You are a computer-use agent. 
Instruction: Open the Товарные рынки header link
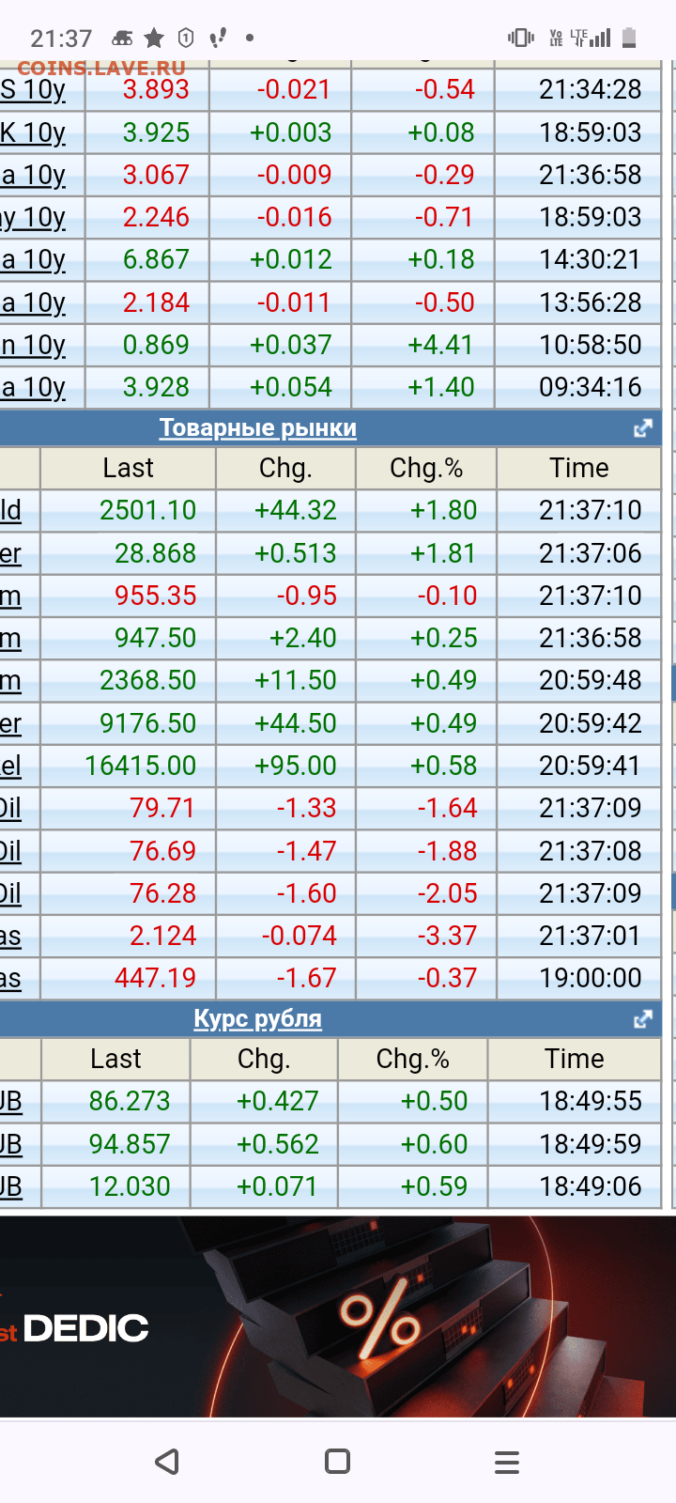pos(257,428)
